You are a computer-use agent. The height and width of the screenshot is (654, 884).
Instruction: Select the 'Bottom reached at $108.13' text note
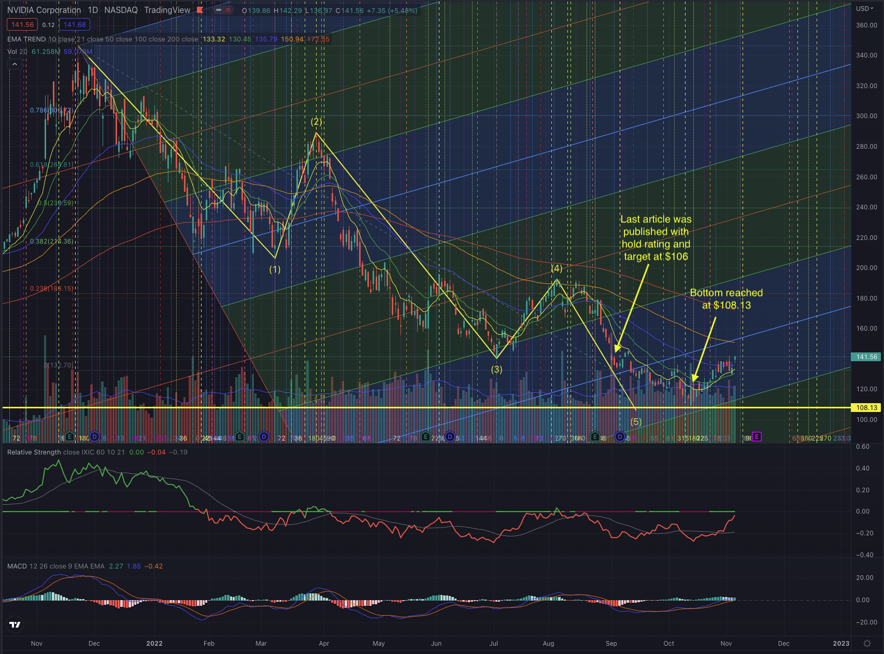click(726, 299)
